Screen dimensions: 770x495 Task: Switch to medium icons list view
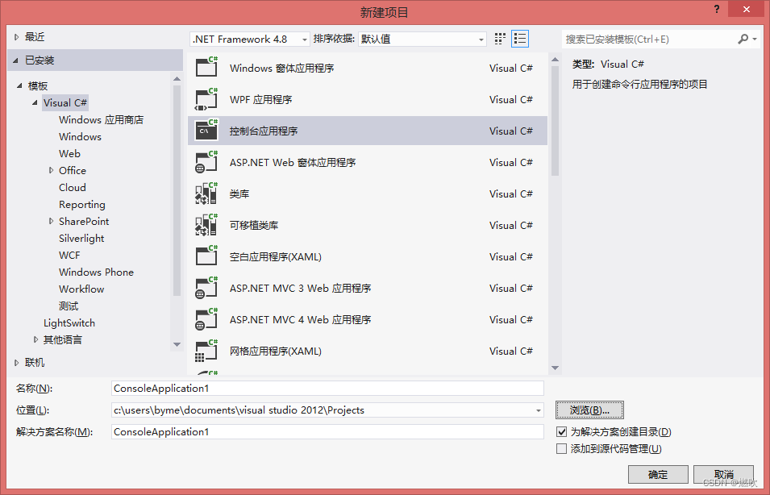pos(520,39)
